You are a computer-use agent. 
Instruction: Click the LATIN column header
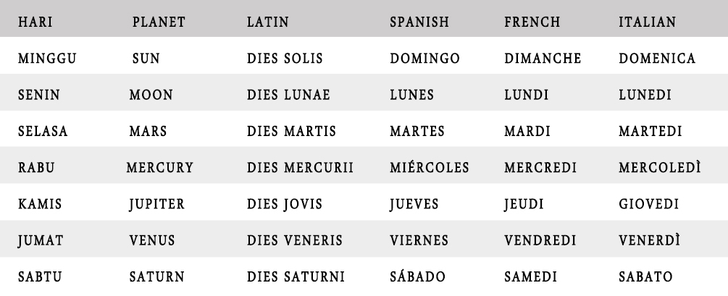[268, 22]
